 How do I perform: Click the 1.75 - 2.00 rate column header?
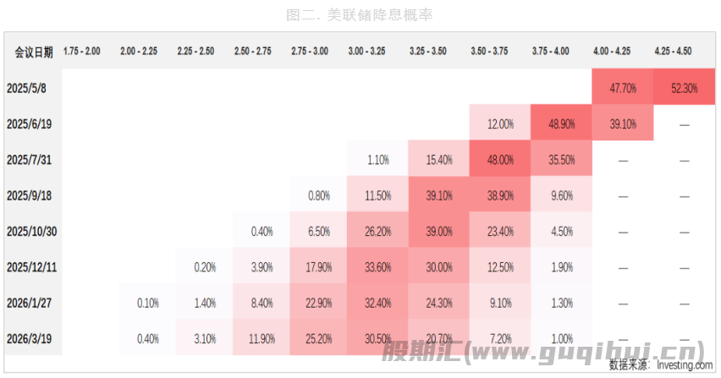click(x=81, y=52)
